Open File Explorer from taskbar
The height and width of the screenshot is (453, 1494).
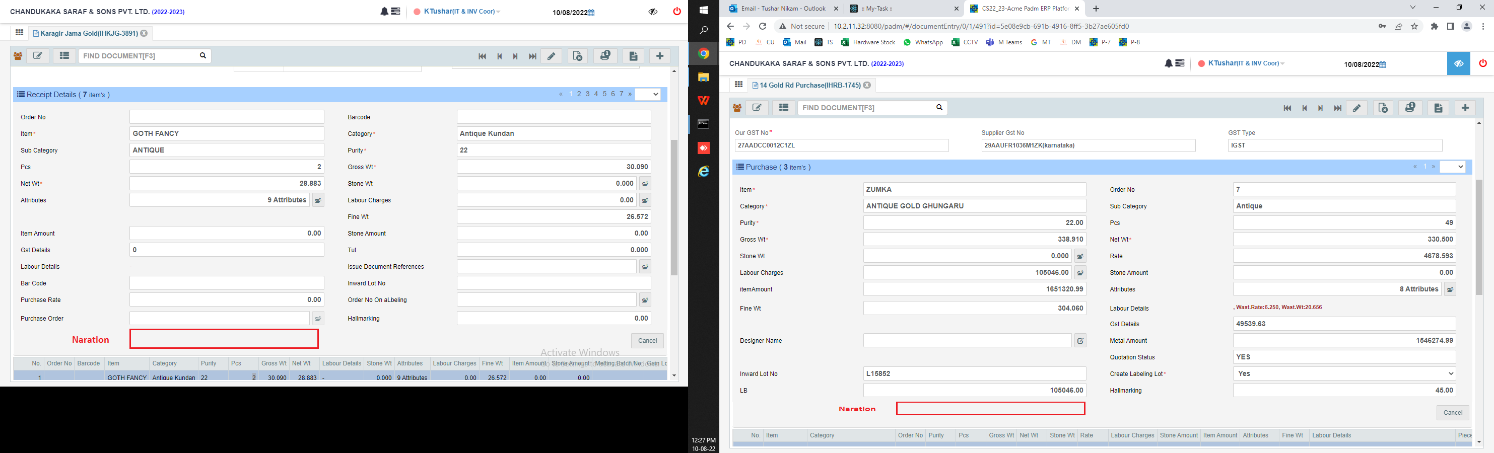pyautogui.click(x=704, y=77)
